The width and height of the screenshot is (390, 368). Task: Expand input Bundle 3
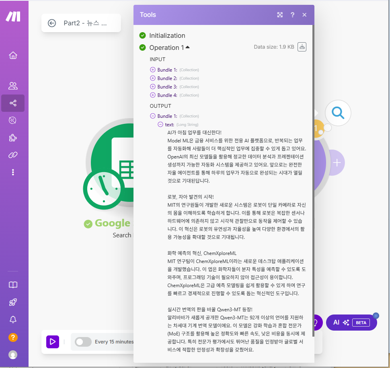tap(153, 86)
